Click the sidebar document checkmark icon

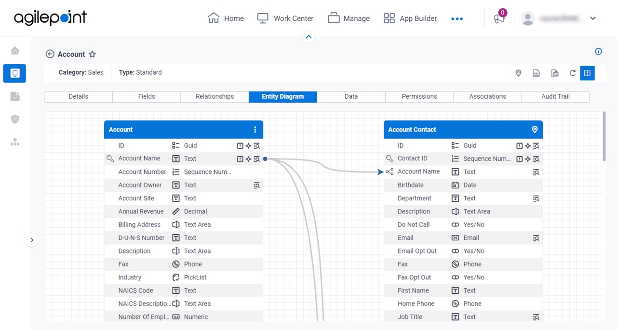tap(15, 96)
